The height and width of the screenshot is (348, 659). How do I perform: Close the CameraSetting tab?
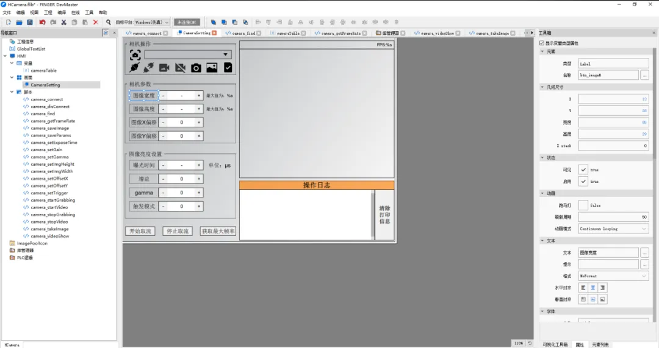[214, 33]
